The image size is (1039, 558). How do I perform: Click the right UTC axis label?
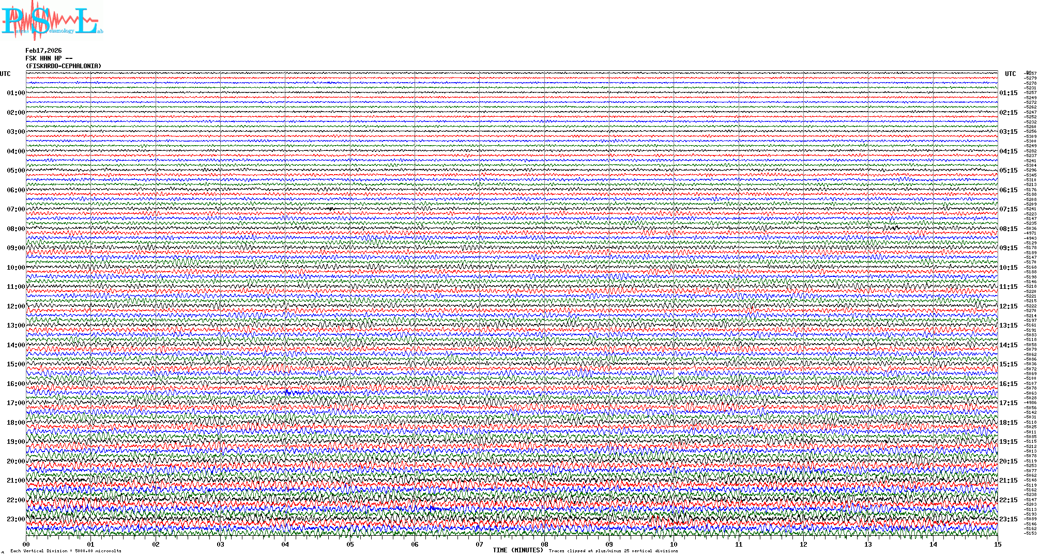tap(1010, 74)
